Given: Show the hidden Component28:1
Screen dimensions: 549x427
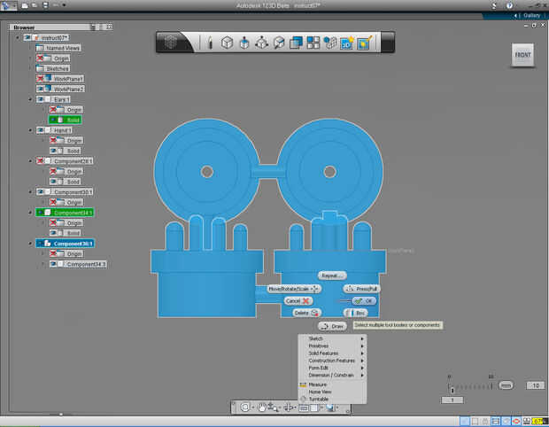Looking at the screenshot, I should tap(41, 161).
